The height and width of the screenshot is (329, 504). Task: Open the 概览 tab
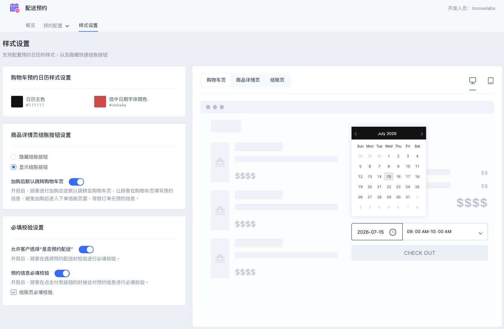[30, 25]
